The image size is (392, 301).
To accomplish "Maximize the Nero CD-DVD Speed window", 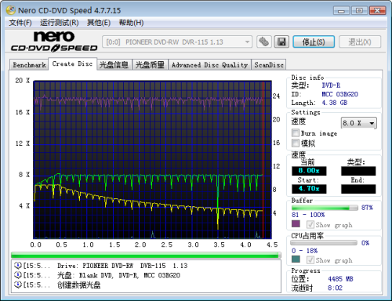I will coord(359,11).
